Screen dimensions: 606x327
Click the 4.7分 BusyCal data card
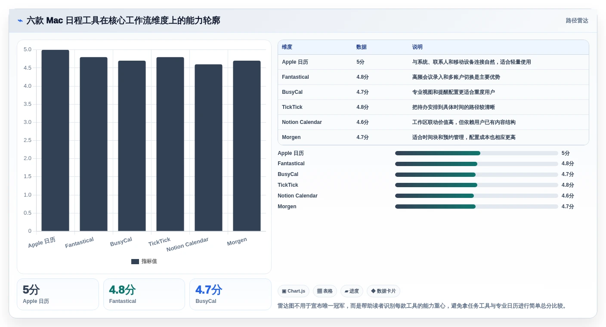click(x=230, y=294)
